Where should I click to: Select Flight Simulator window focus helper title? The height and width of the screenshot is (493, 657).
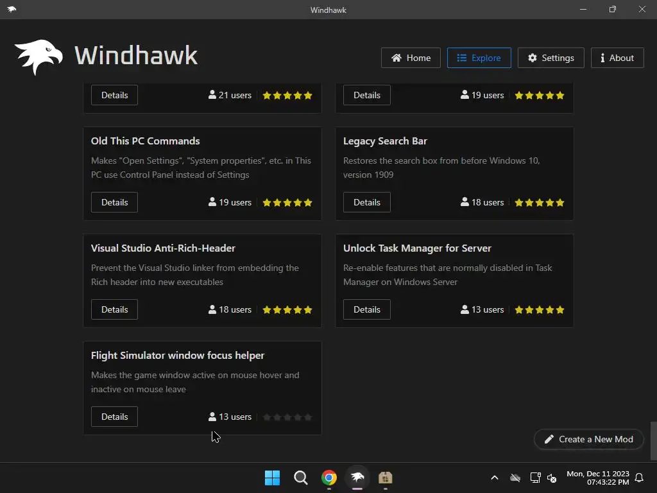178,356
